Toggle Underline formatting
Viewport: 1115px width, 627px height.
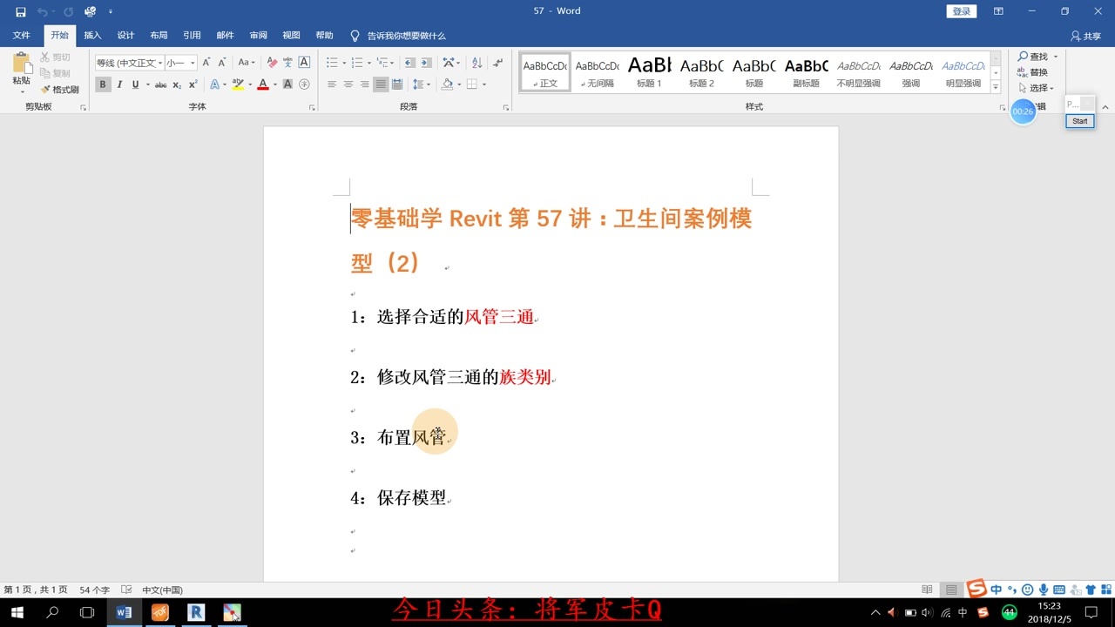point(135,84)
